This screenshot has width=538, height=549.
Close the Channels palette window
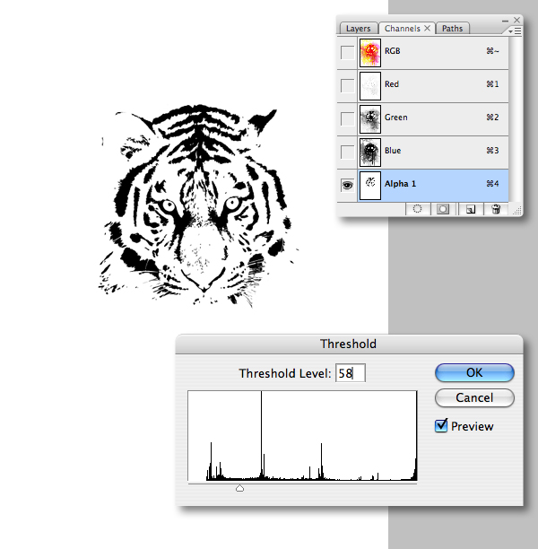point(517,21)
